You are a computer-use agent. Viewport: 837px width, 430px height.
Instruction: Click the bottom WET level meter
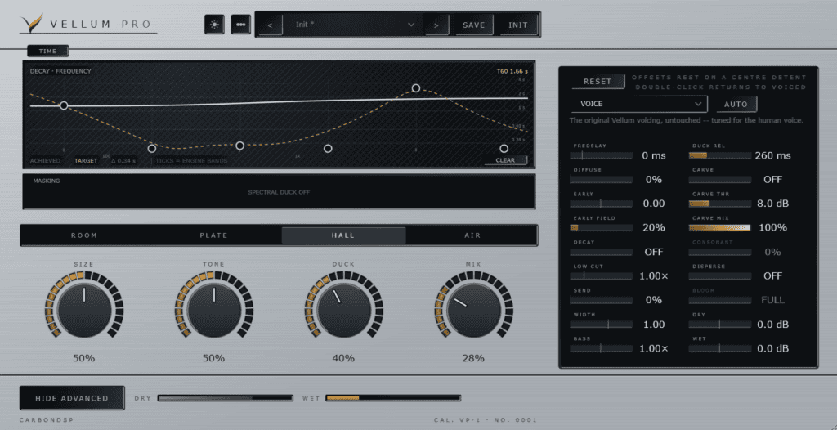pos(393,398)
